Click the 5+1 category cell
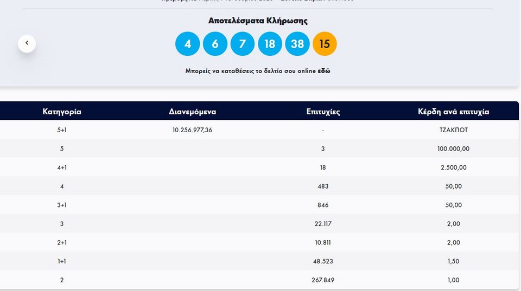This screenshot has width=521, height=291. [62, 130]
